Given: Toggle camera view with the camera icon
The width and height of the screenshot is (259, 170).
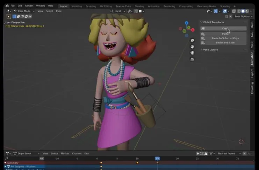Looking at the screenshot, I should (x=192, y=53).
